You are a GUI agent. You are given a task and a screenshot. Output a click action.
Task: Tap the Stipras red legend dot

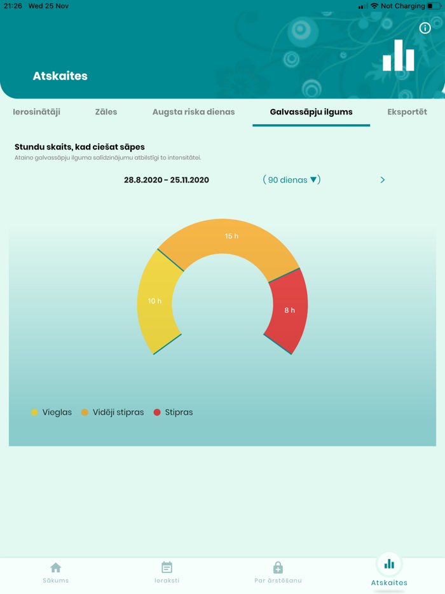tap(157, 412)
